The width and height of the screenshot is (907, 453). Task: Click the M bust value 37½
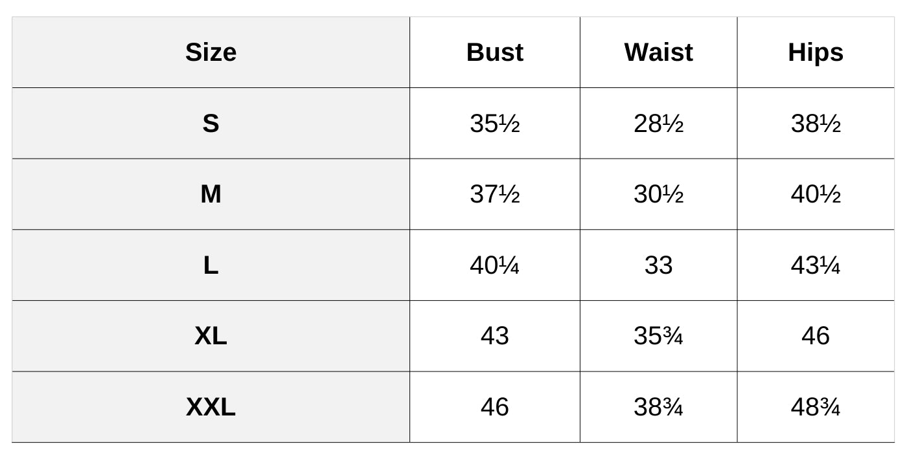(494, 194)
